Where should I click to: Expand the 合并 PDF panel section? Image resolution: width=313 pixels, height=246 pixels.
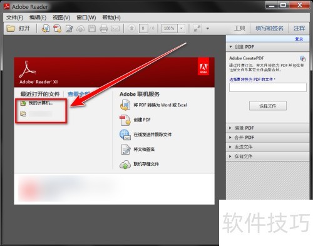267,138
